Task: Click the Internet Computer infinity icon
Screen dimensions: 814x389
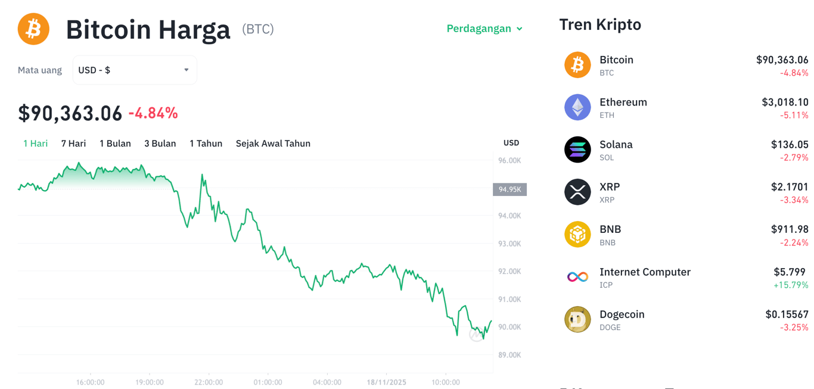Action: (x=577, y=276)
